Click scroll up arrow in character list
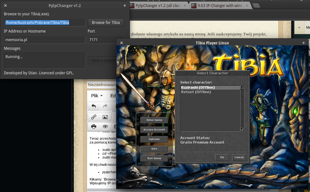Screen dimensions: 310x192 click(x=242, y=87)
